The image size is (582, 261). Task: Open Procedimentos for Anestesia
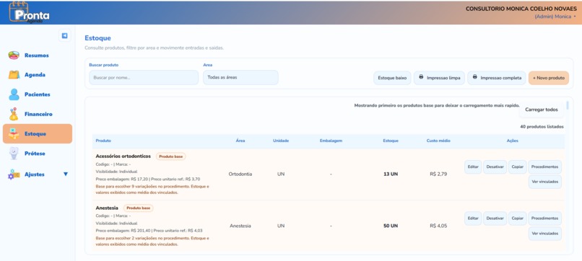544,218
